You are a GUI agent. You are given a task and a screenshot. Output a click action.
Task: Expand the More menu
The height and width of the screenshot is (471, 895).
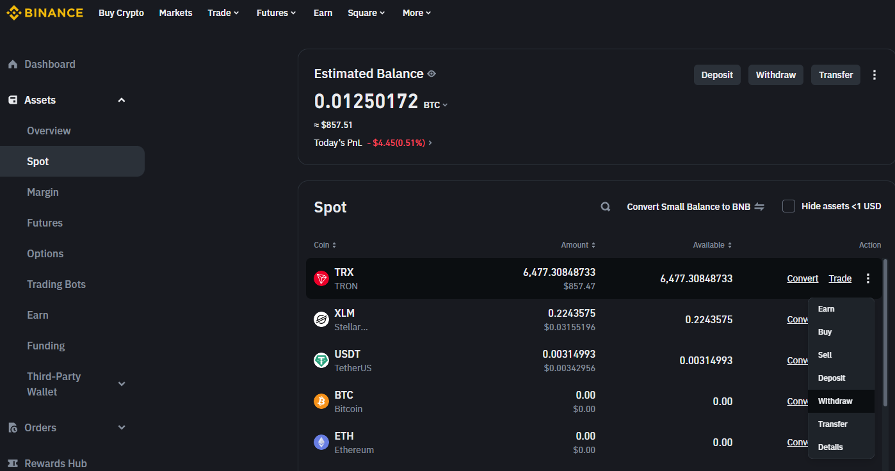[417, 13]
